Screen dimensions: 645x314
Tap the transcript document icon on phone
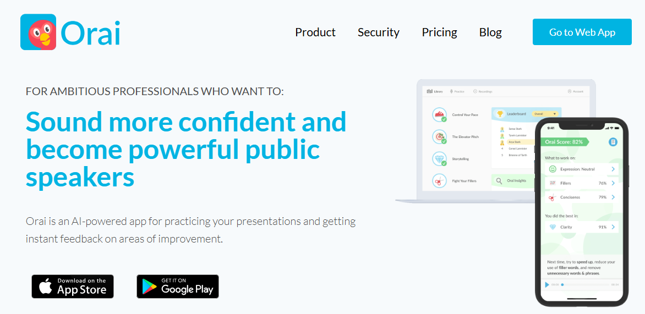[x=613, y=142]
